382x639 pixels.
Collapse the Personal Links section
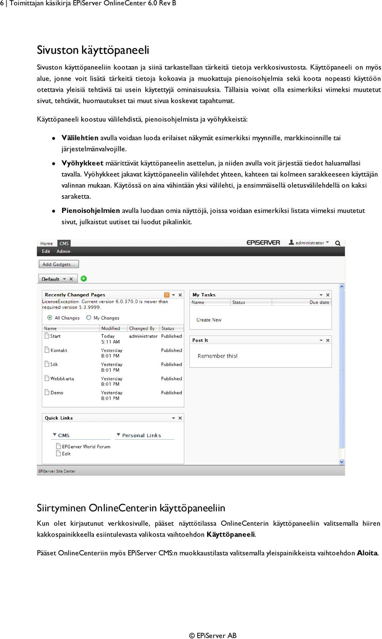(x=119, y=435)
